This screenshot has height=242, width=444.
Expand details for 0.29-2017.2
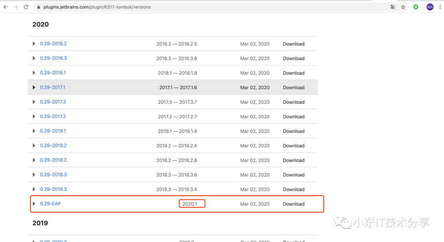[34, 116]
